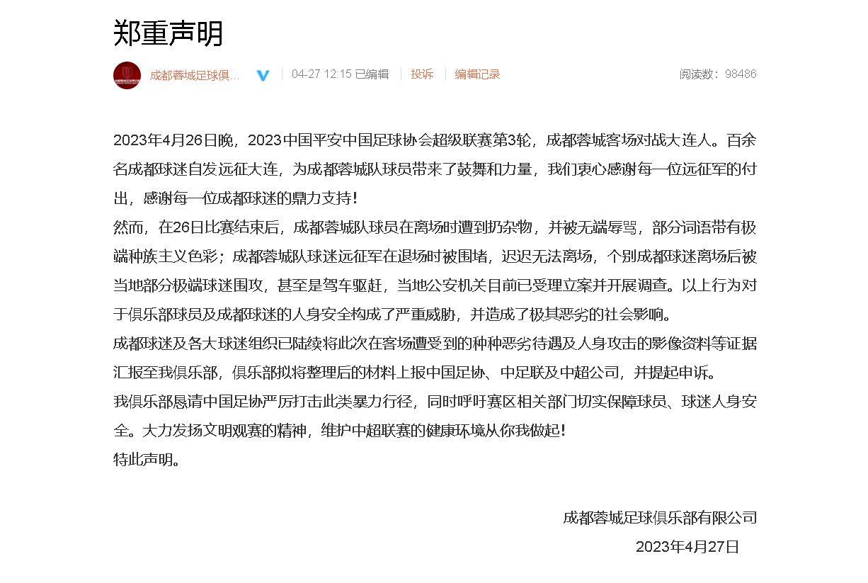Click the line starting 当地部分极端球迷围攻
Viewport: 868px width, 583px height.
click(435, 285)
